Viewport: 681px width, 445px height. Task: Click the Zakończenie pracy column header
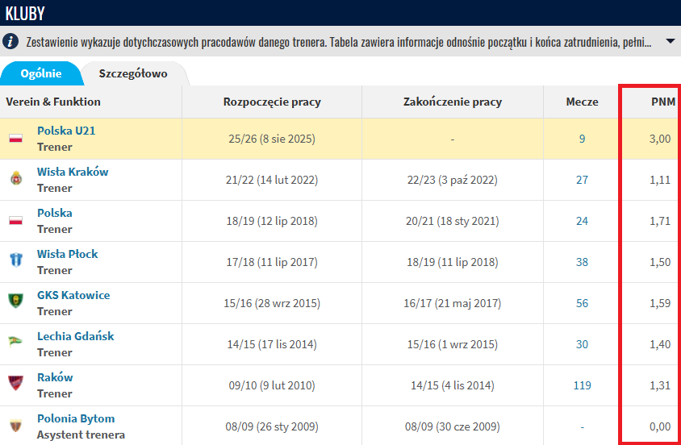click(x=453, y=102)
